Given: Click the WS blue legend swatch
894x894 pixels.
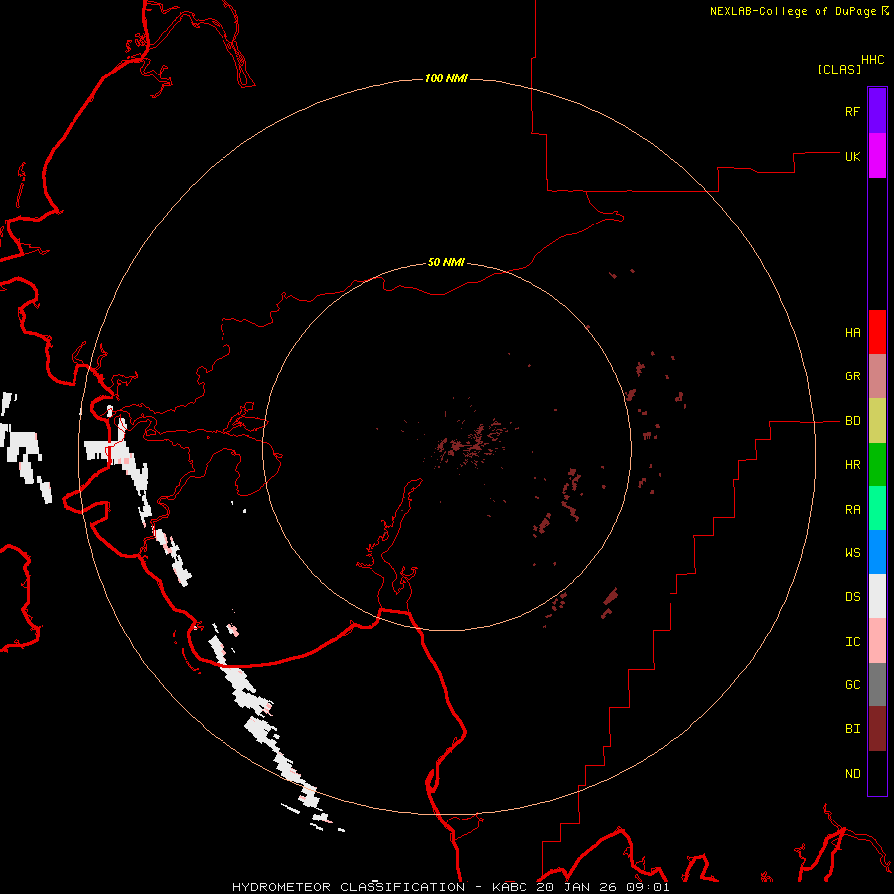Looking at the screenshot, I should (x=877, y=552).
